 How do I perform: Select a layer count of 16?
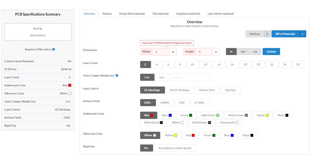click(x=232, y=64)
